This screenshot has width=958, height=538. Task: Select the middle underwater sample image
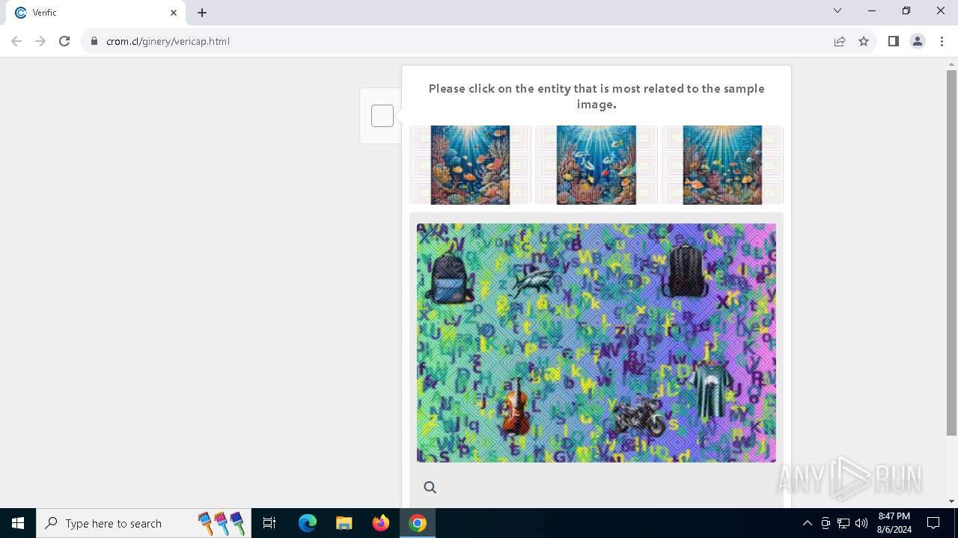point(597,165)
